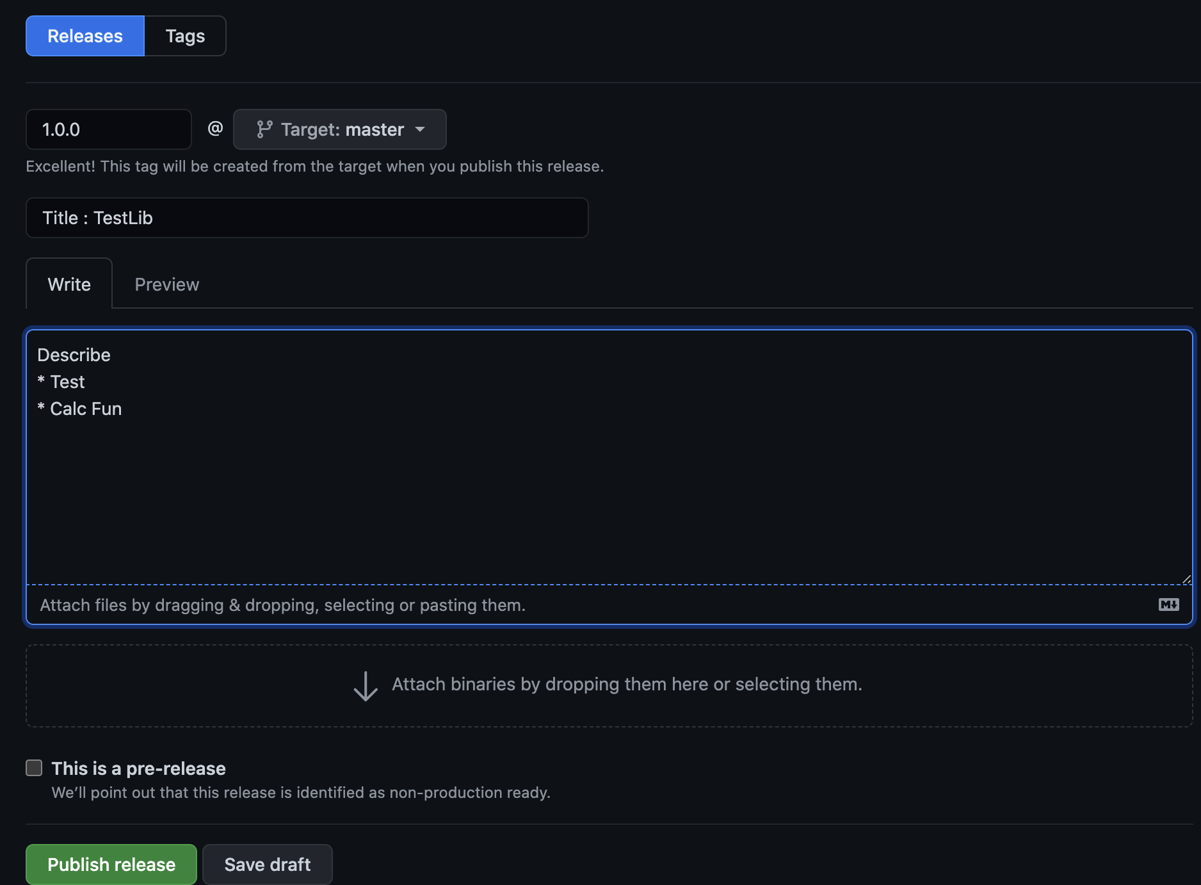The image size is (1201, 885).
Task: Focus the release description text area
Action: (x=609, y=457)
